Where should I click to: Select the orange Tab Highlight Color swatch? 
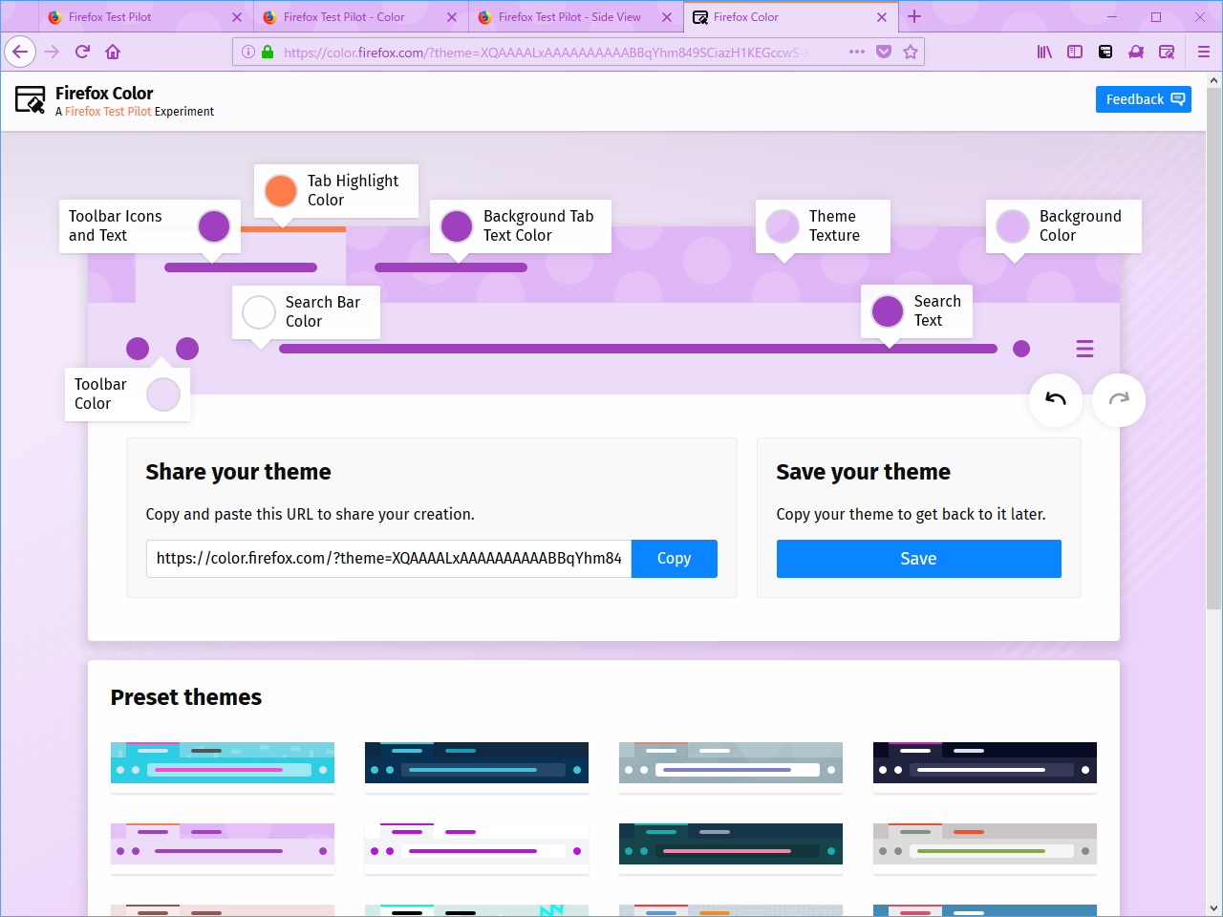point(279,190)
